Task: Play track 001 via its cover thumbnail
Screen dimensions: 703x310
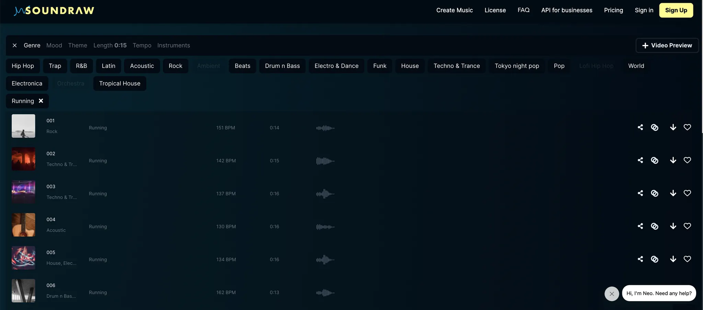Action: [x=23, y=126]
